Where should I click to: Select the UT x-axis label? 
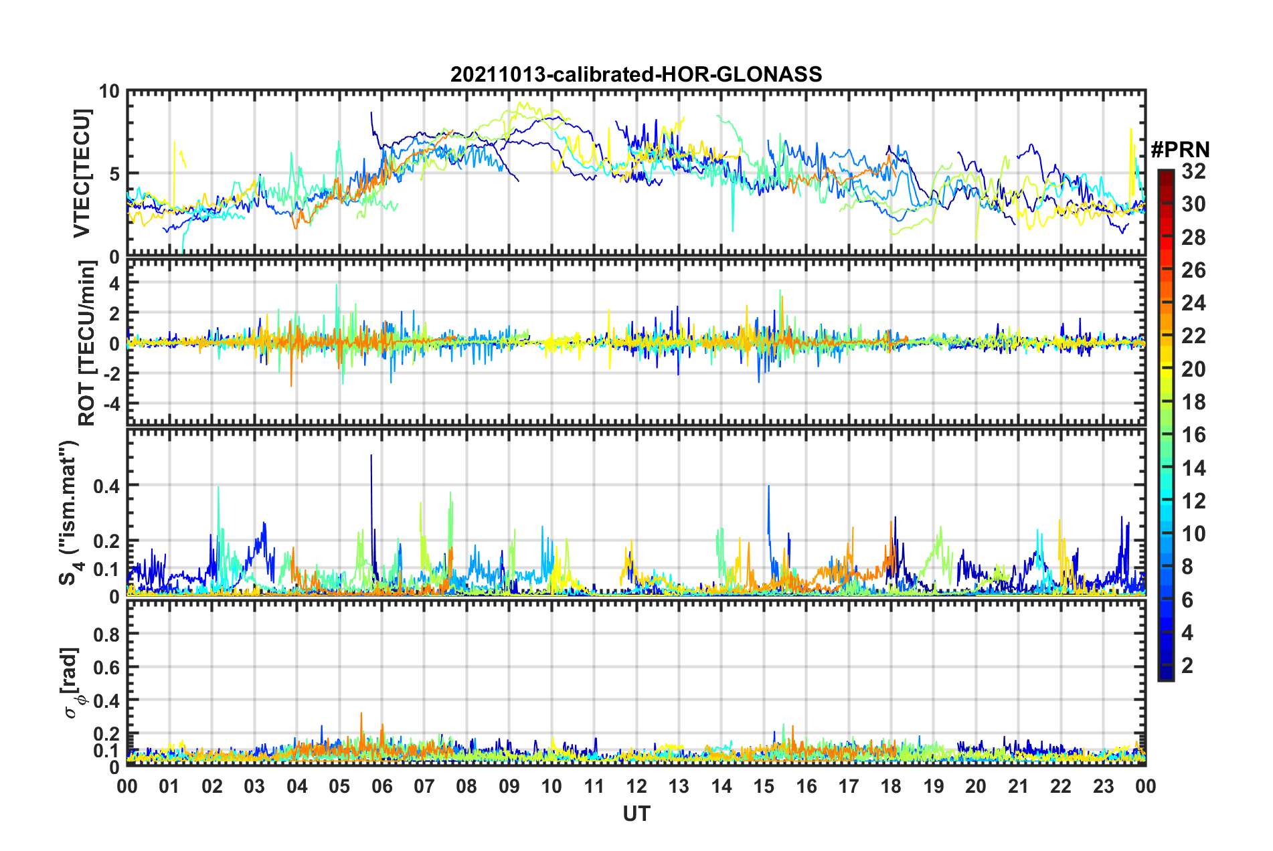[636, 814]
